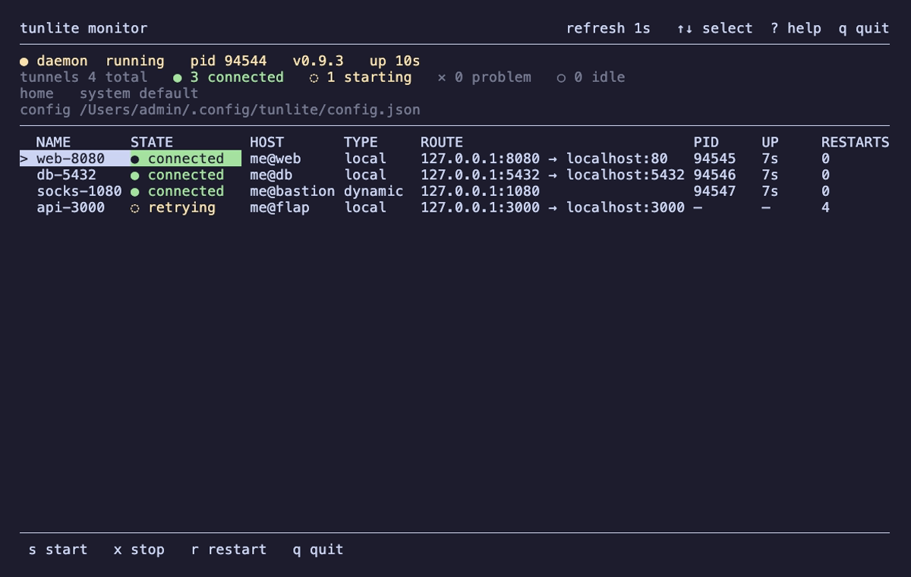Click the × icon beside "0 problem"

(442, 77)
